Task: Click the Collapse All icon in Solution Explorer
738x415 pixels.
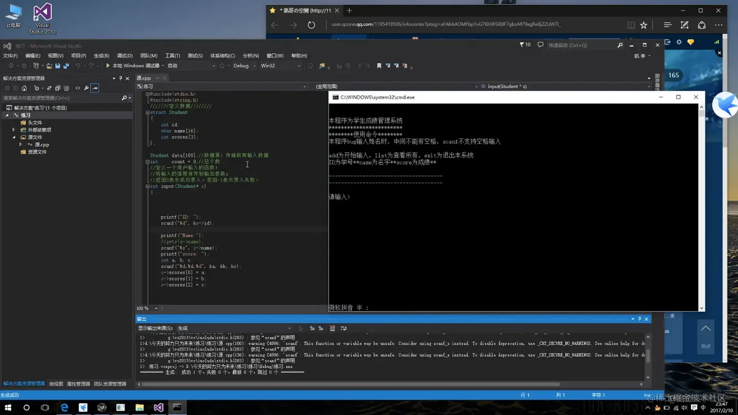Action: (58, 88)
